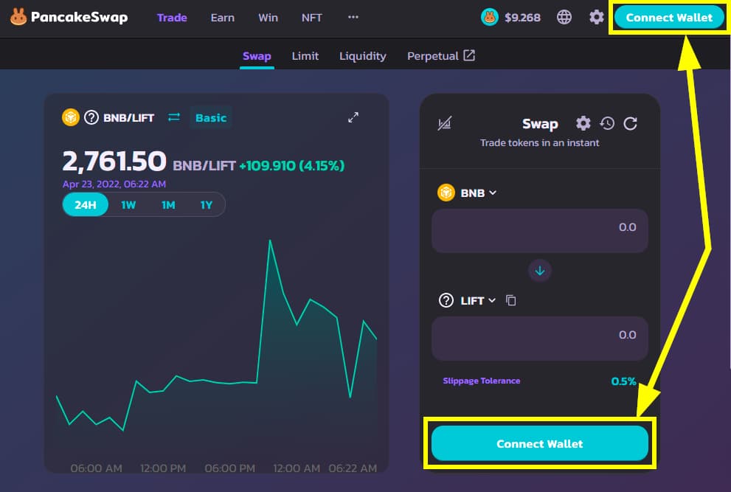Click the Apr 23, 2022, 06:22 AM date
This screenshot has height=492, width=731.
tap(114, 184)
